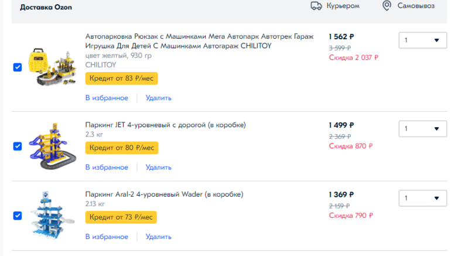Click Кредит от 73 ₽/мес badge

click(121, 217)
